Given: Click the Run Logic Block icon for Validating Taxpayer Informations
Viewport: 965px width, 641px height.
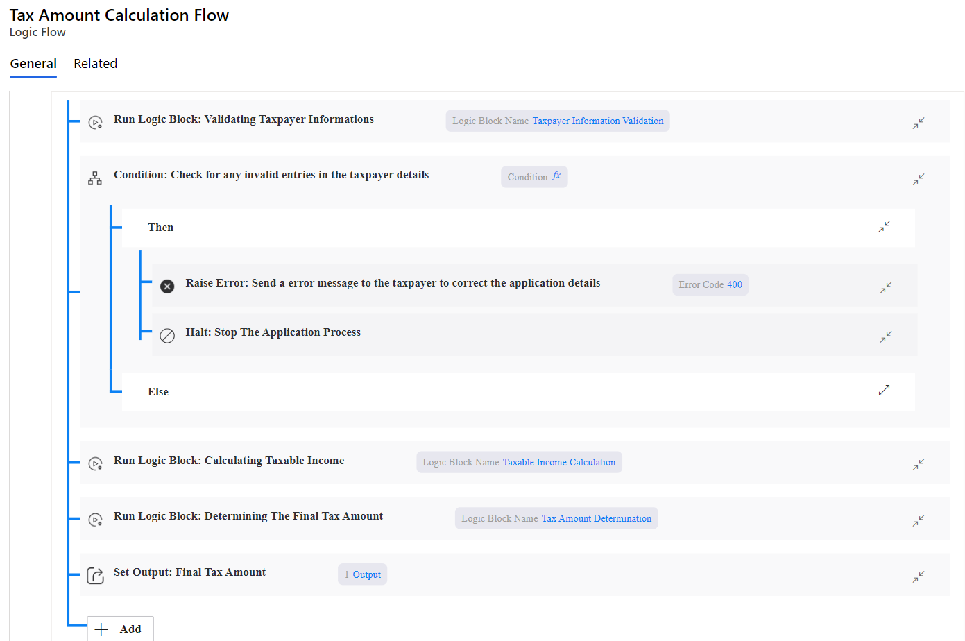Looking at the screenshot, I should 96,123.
